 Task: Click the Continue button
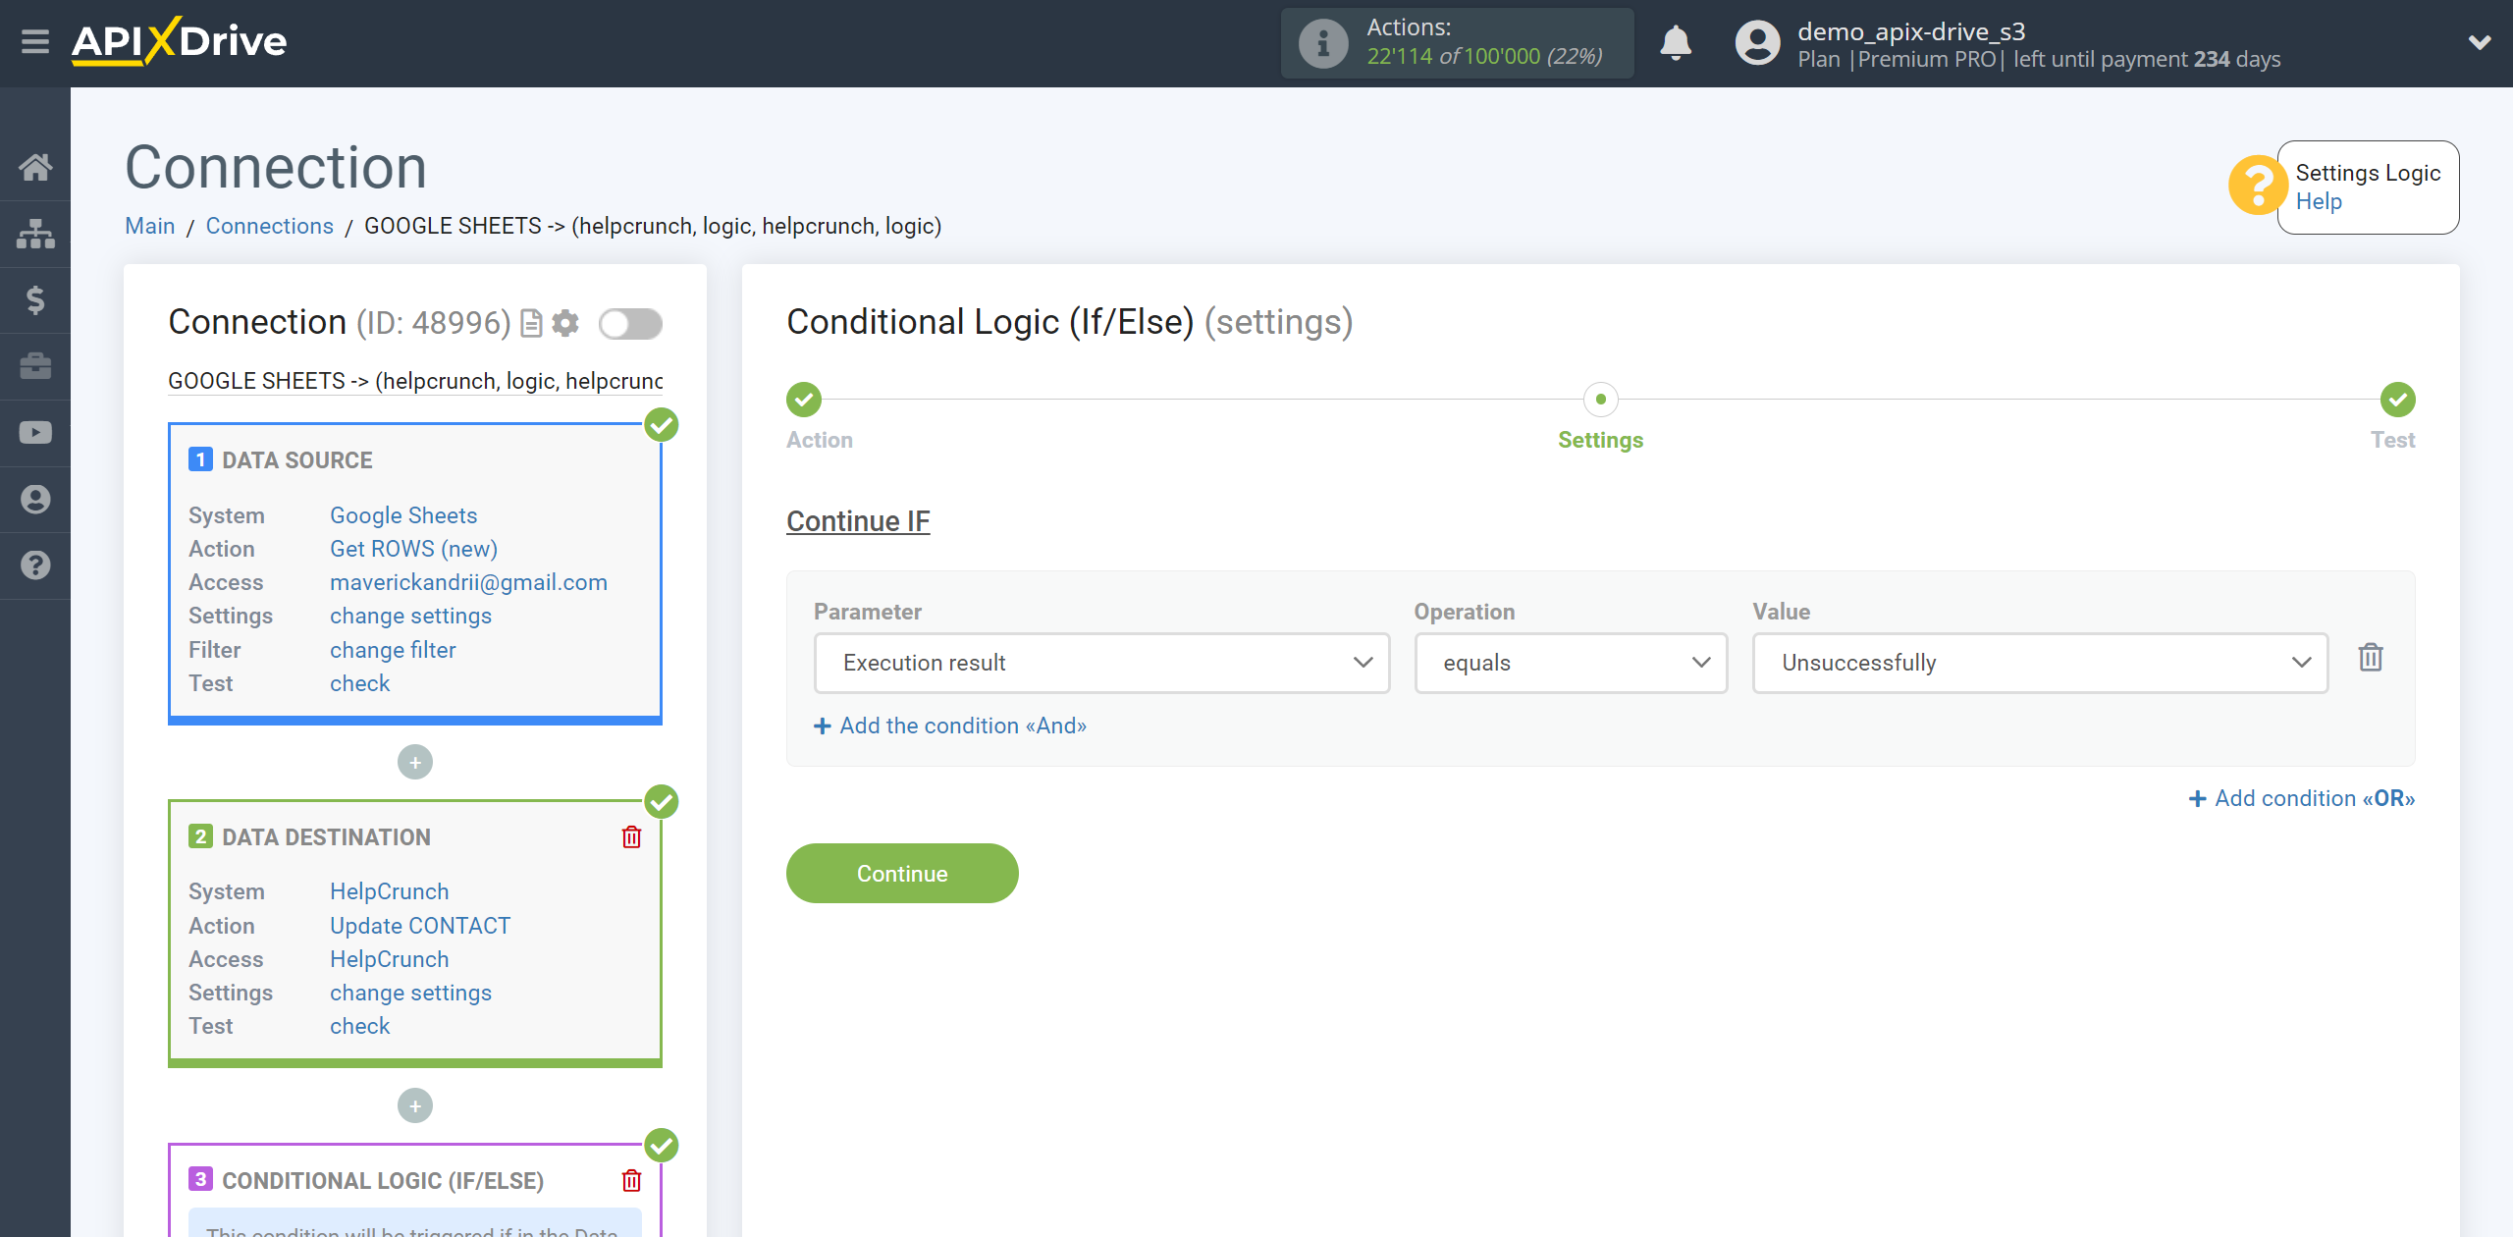tap(901, 874)
